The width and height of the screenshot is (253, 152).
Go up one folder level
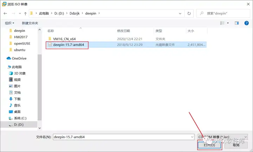pos(25,14)
